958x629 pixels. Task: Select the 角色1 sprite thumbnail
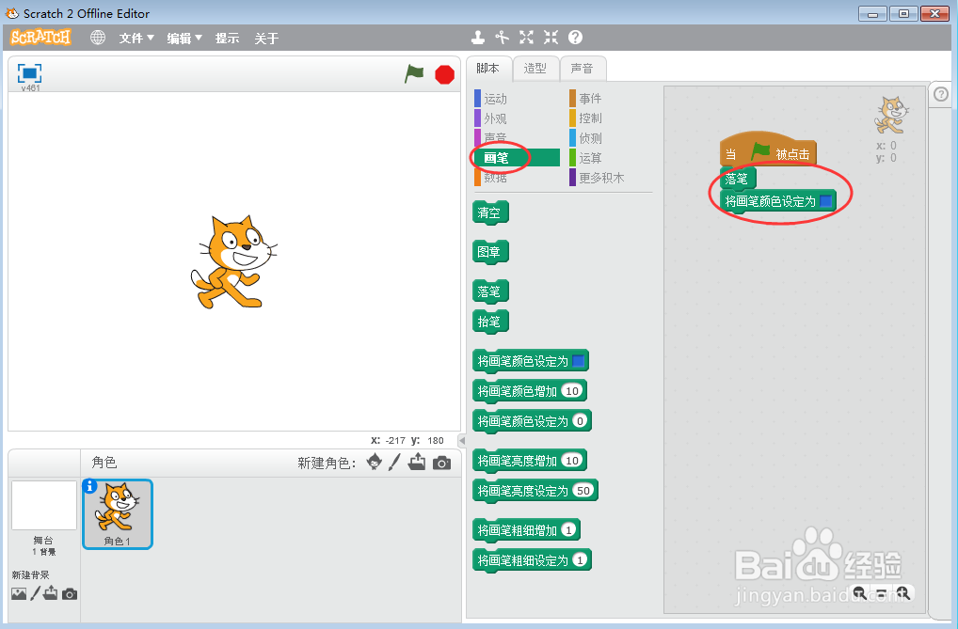click(x=118, y=514)
